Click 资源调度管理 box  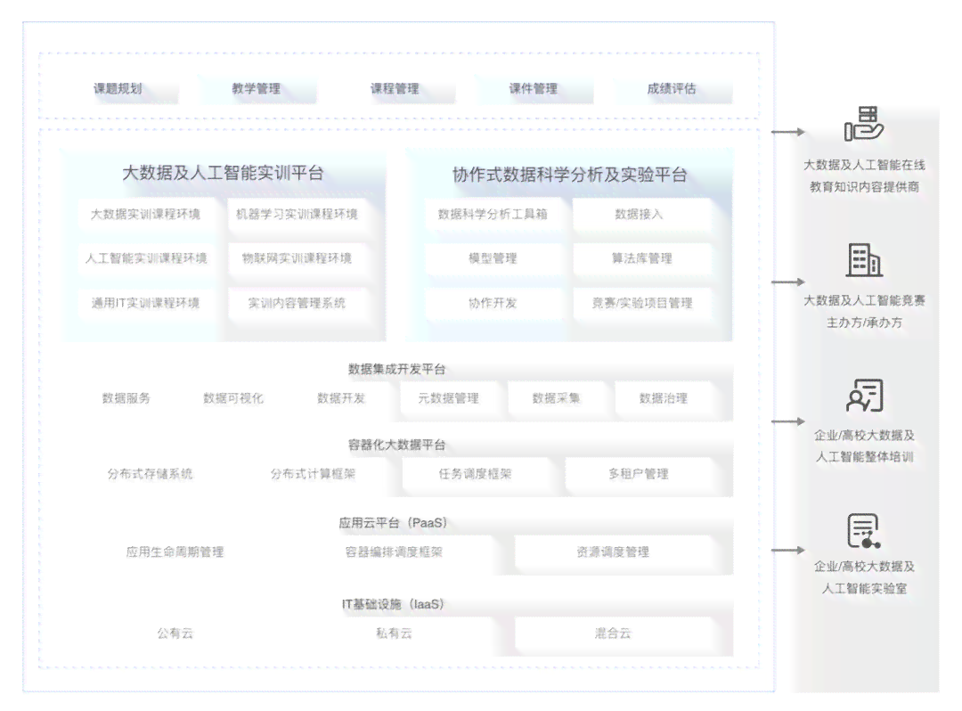point(613,552)
